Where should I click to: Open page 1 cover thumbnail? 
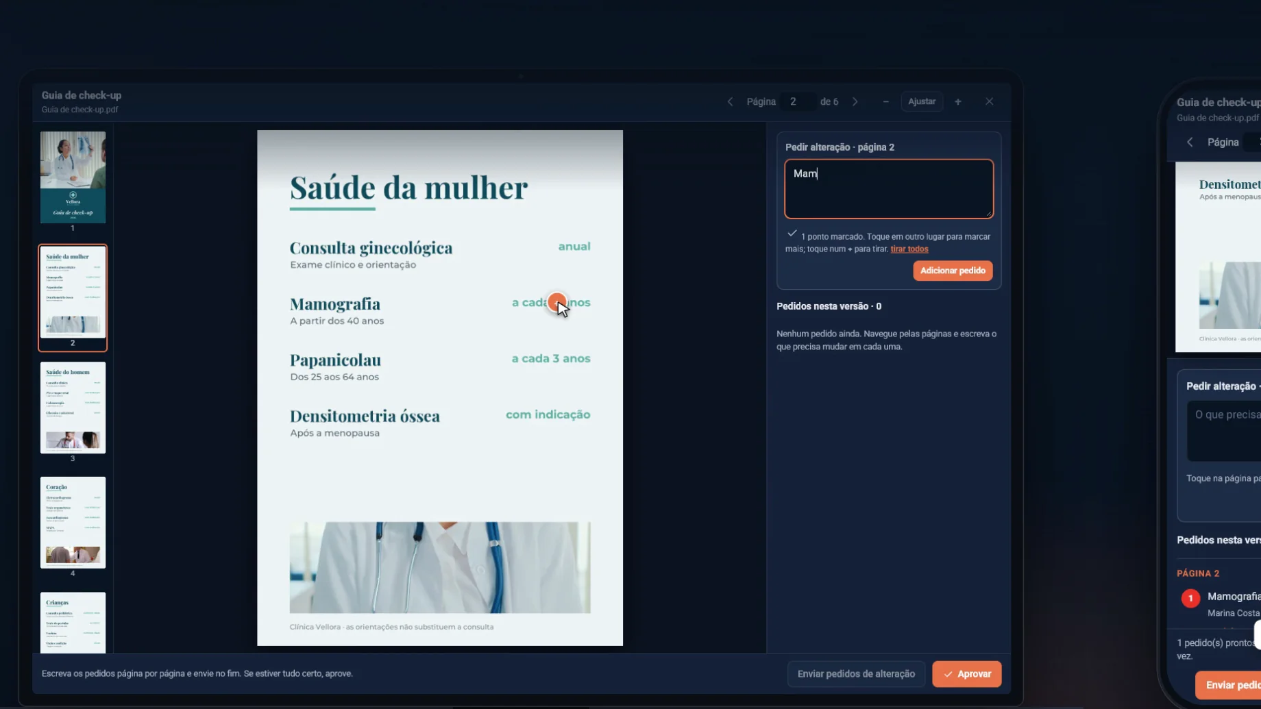[73, 177]
